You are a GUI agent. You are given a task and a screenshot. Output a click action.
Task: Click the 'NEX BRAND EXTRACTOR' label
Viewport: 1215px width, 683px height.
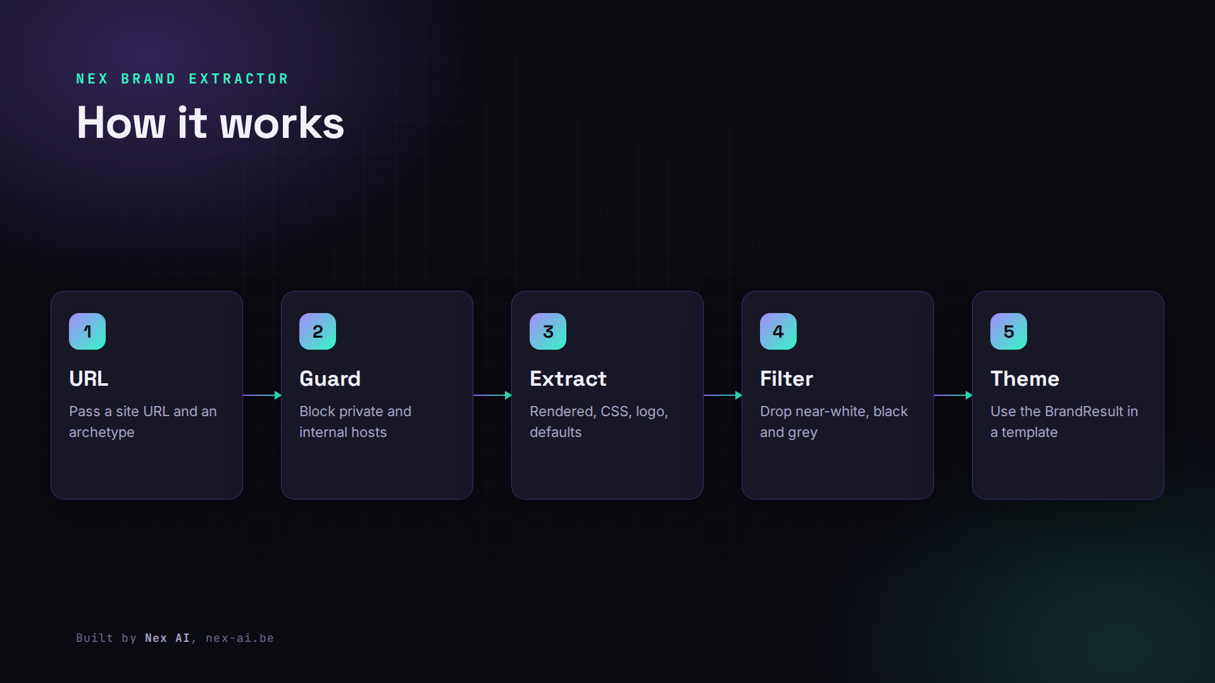pyautogui.click(x=182, y=79)
